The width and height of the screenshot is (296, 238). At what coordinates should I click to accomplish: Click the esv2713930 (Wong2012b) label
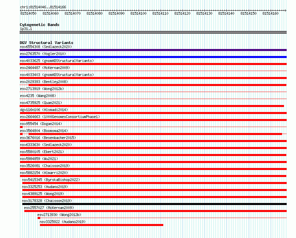pyautogui.click(x=59, y=215)
